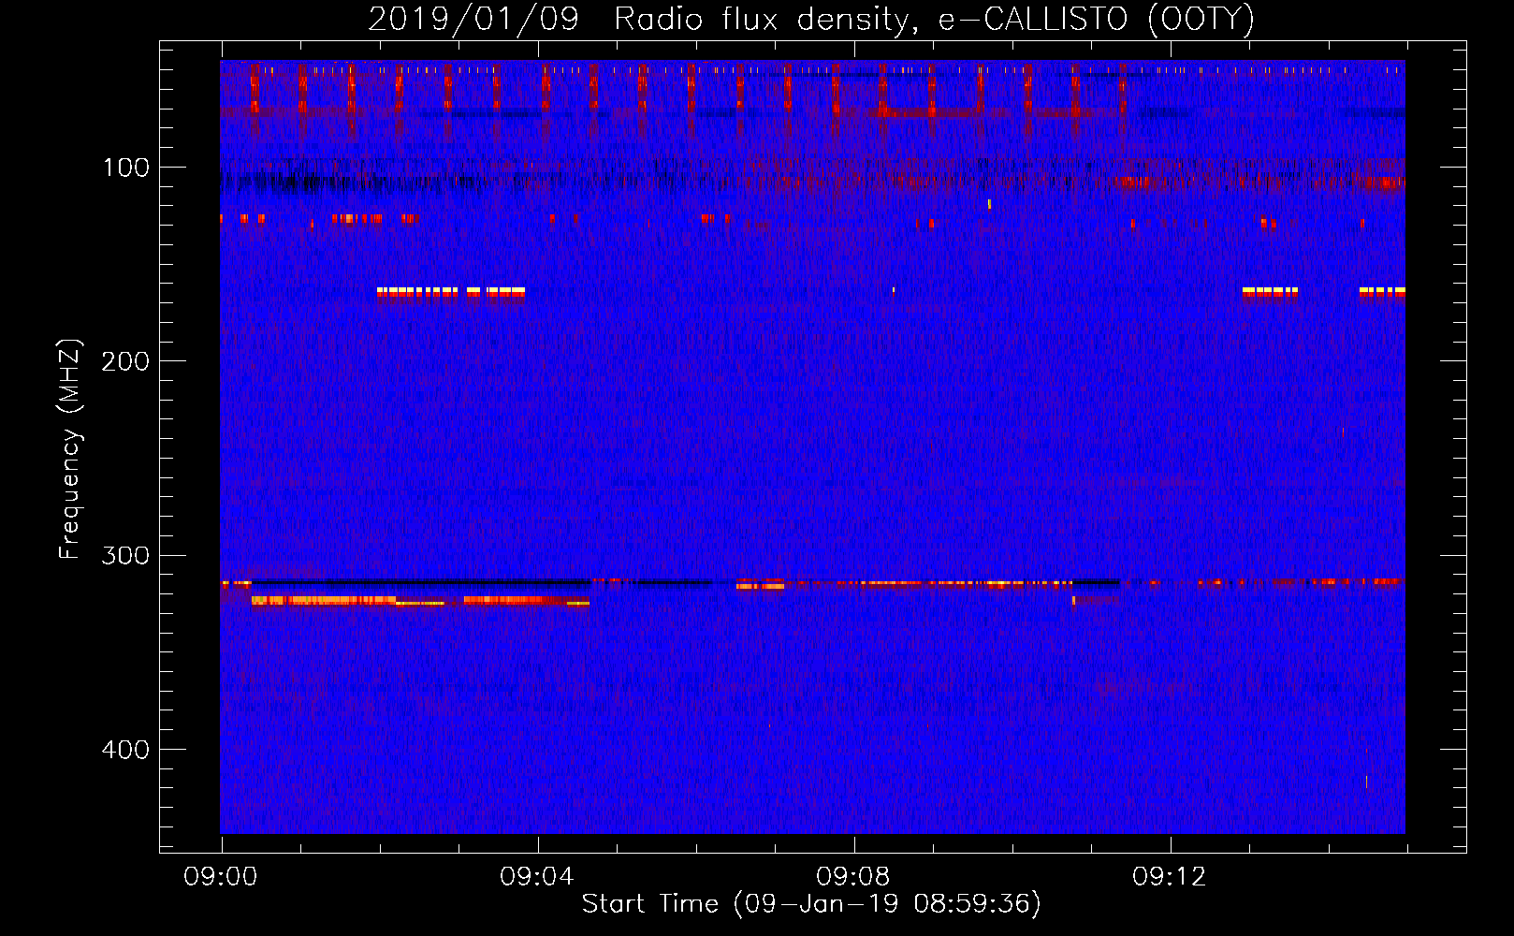Click the 400 frequency tick label
The height and width of the screenshot is (936, 1514).
(125, 750)
